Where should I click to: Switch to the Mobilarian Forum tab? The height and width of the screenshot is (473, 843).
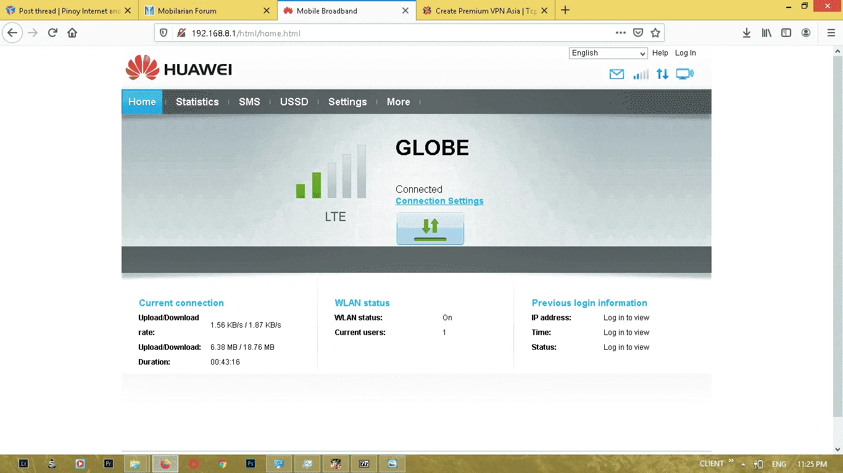tap(208, 10)
